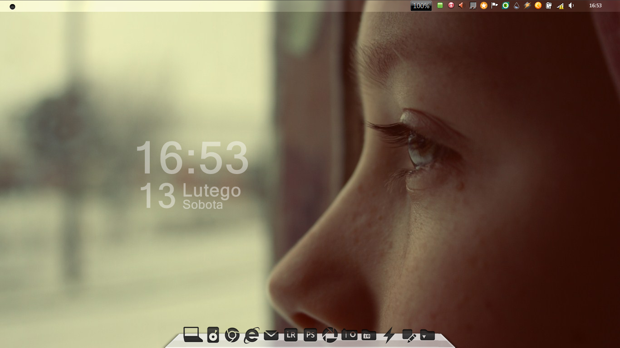Launch Lightroom (LR) from the dock

pyautogui.click(x=290, y=335)
